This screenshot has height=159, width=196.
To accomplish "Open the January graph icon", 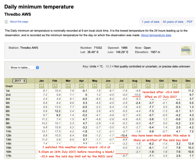I will tap(41, 86).
